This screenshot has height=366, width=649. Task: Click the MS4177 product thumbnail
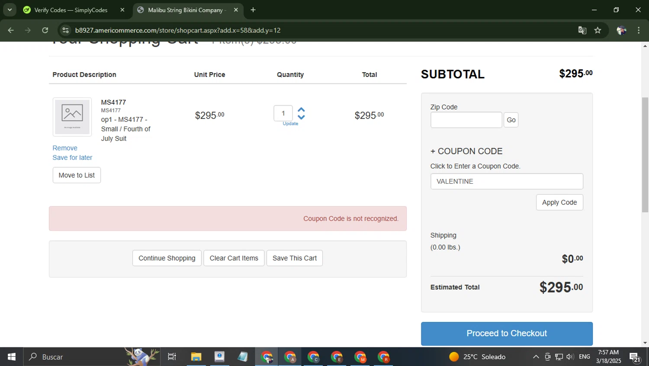point(72,117)
